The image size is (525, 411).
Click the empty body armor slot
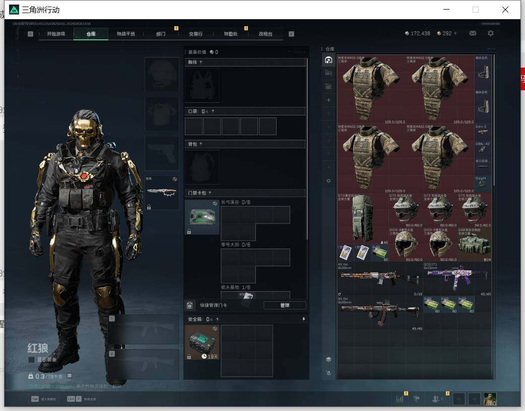[162, 114]
